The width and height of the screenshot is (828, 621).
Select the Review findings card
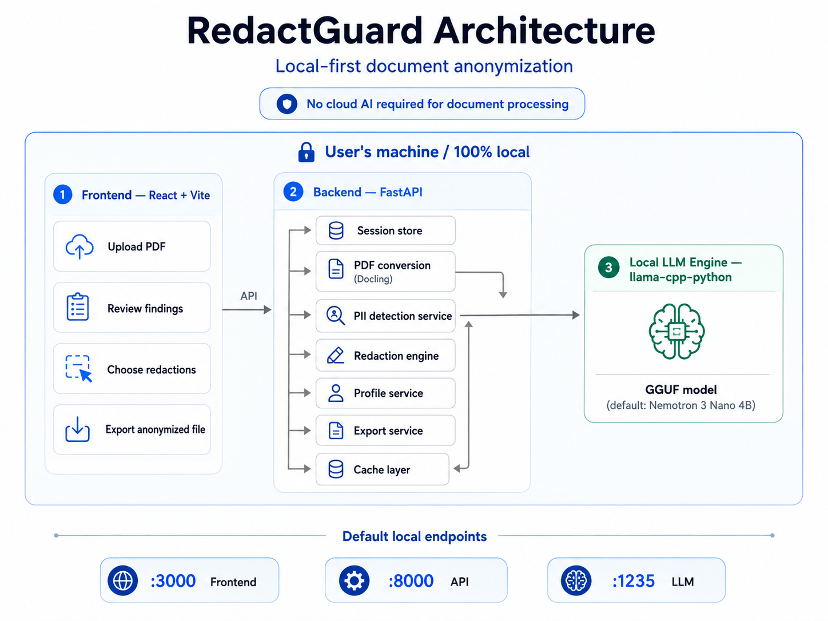[x=132, y=308]
